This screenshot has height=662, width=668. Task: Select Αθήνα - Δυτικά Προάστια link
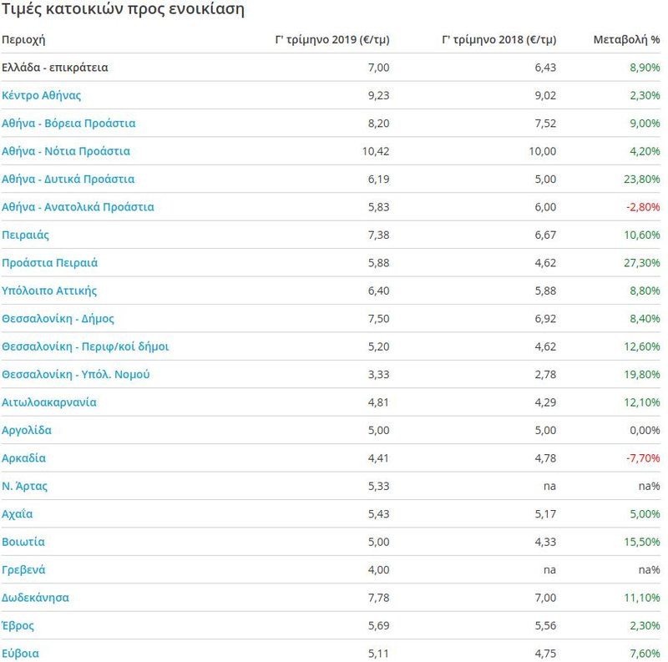point(68,179)
